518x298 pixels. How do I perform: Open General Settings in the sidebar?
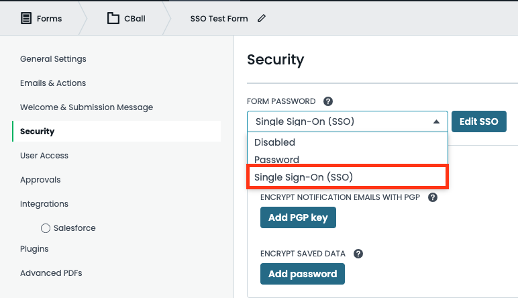tap(53, 59)
